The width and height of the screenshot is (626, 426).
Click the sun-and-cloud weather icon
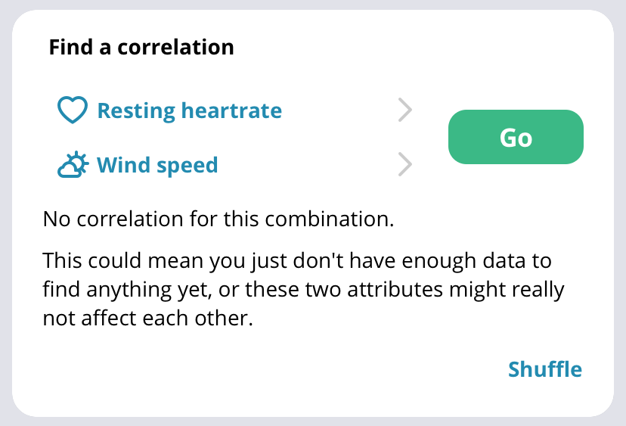(x=73, y=165)
